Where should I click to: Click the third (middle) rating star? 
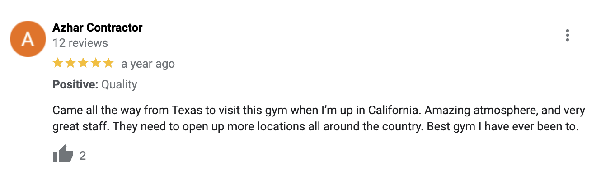point(83,64)
